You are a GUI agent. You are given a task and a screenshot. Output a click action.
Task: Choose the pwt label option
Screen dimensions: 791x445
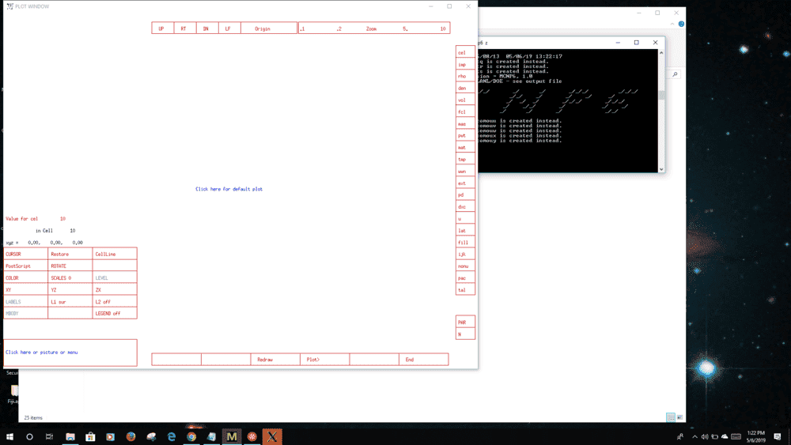point(465,136)
